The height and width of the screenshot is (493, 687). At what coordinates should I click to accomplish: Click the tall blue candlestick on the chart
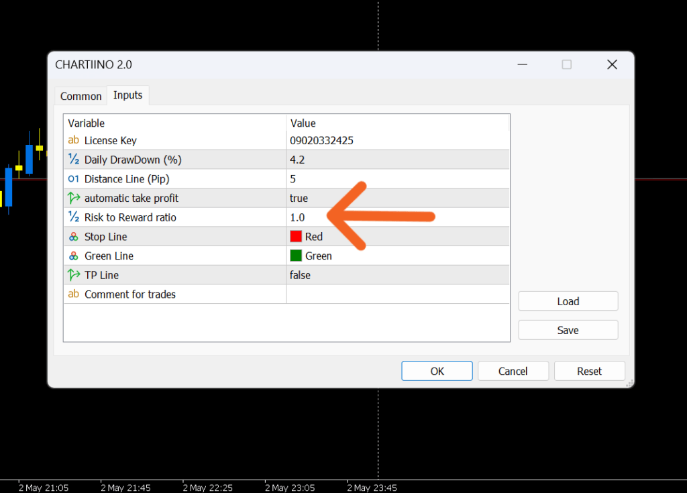pyautogui.click(x=8, y=187)
